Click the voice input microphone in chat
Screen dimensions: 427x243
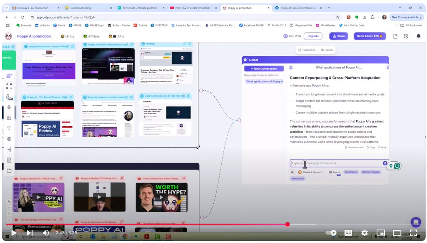[385, 163]
